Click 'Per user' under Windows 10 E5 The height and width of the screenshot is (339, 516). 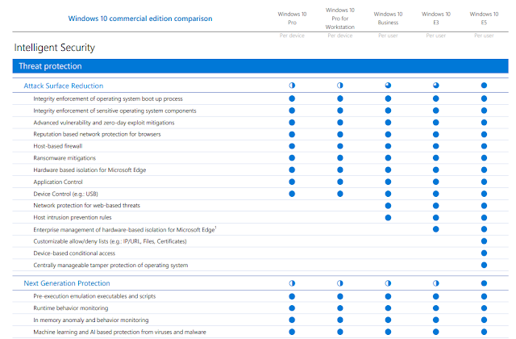point(484,36)
